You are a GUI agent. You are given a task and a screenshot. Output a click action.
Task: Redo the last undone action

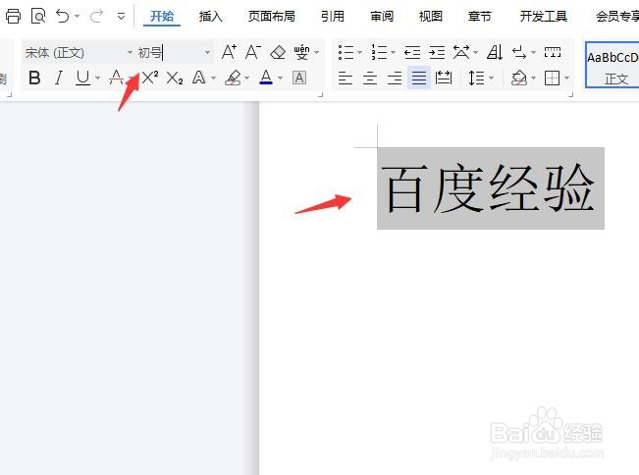96,17
